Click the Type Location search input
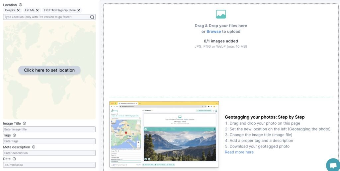The width and height of the screenshot is (340, 171). [x=46, y=17]
